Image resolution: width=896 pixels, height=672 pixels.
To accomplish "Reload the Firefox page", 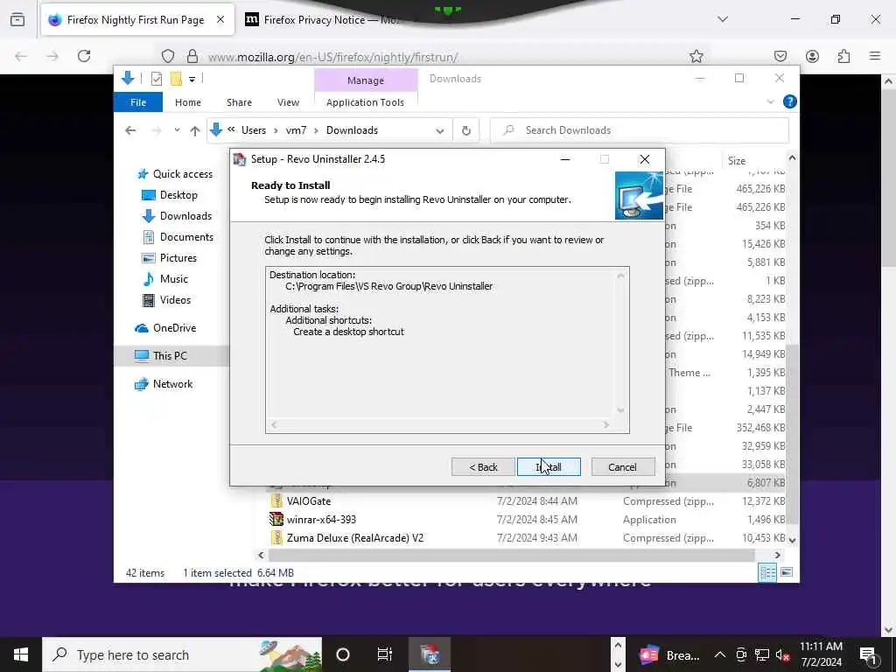I will pyautogui.click(x=84, y=56).
